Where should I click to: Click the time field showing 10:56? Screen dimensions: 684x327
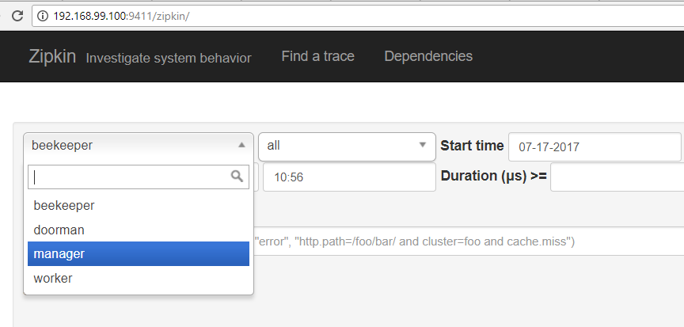pyautogui.click(x=348, y=177)
